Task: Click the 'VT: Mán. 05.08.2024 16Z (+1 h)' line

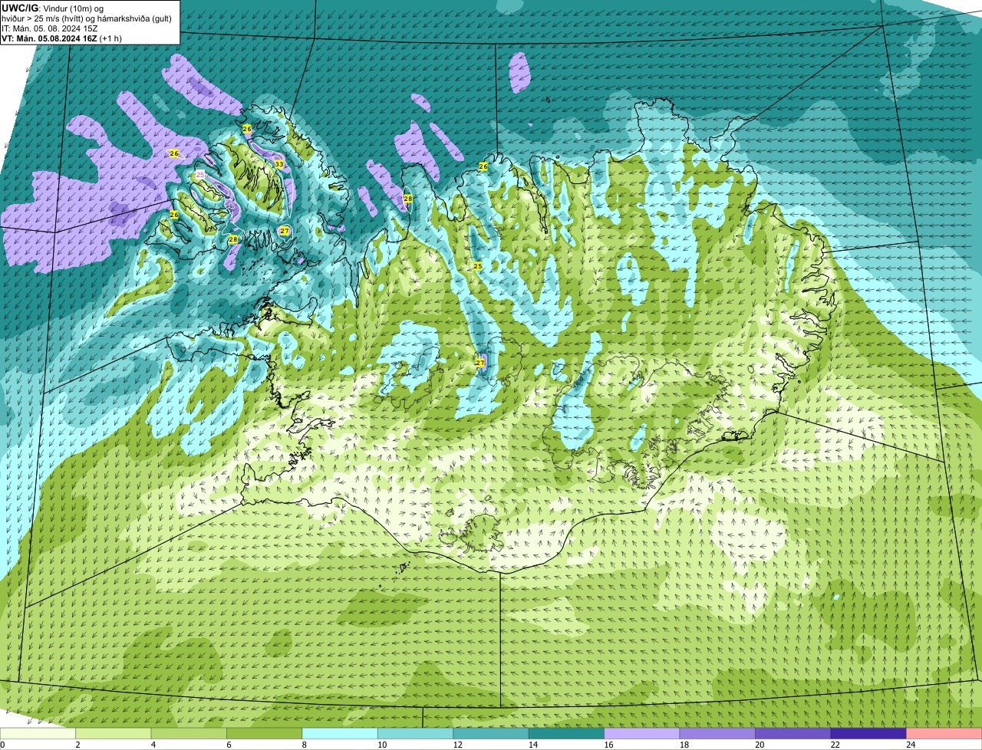Action: (61, 38)
